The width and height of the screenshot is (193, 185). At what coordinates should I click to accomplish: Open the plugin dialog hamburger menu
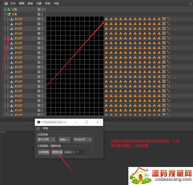tap(38, 128)
